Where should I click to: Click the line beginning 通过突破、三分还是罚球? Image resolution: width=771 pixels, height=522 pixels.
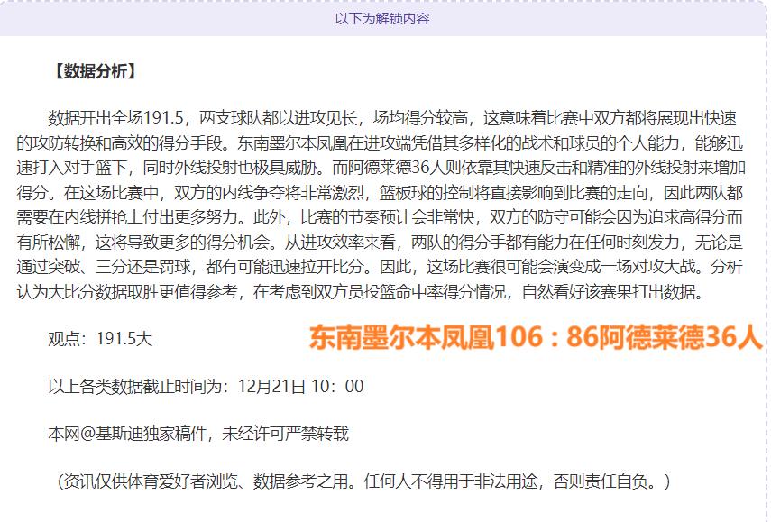380,267
